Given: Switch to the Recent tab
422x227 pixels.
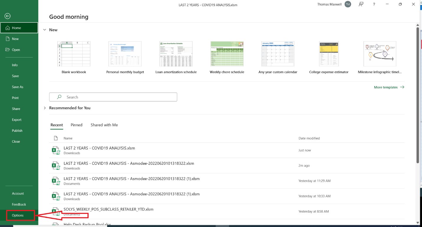Looking at the screenshot, I should point(57,125).
